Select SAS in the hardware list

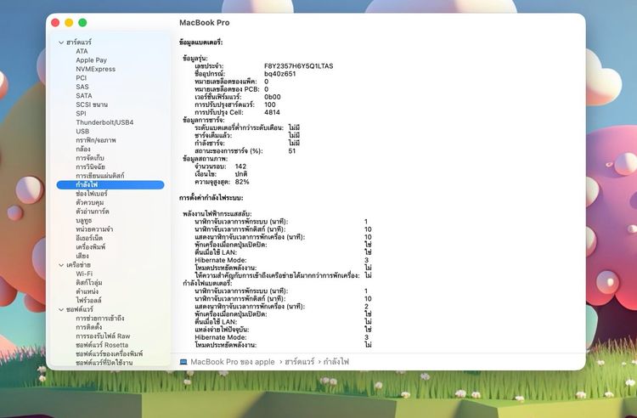pyautogui.click(x=82, y=87)
